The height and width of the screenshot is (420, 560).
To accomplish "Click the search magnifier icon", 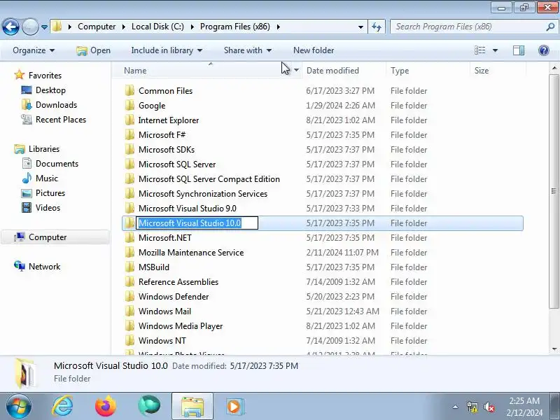I will point(550,27).
